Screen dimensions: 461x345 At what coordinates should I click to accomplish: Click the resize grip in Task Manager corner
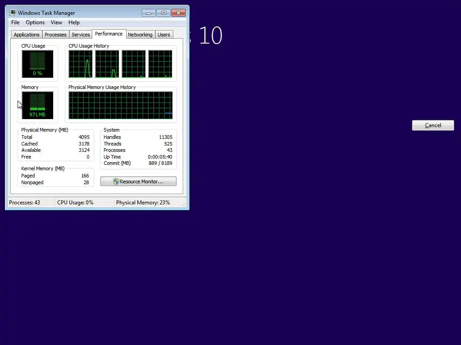coord(184,205)
